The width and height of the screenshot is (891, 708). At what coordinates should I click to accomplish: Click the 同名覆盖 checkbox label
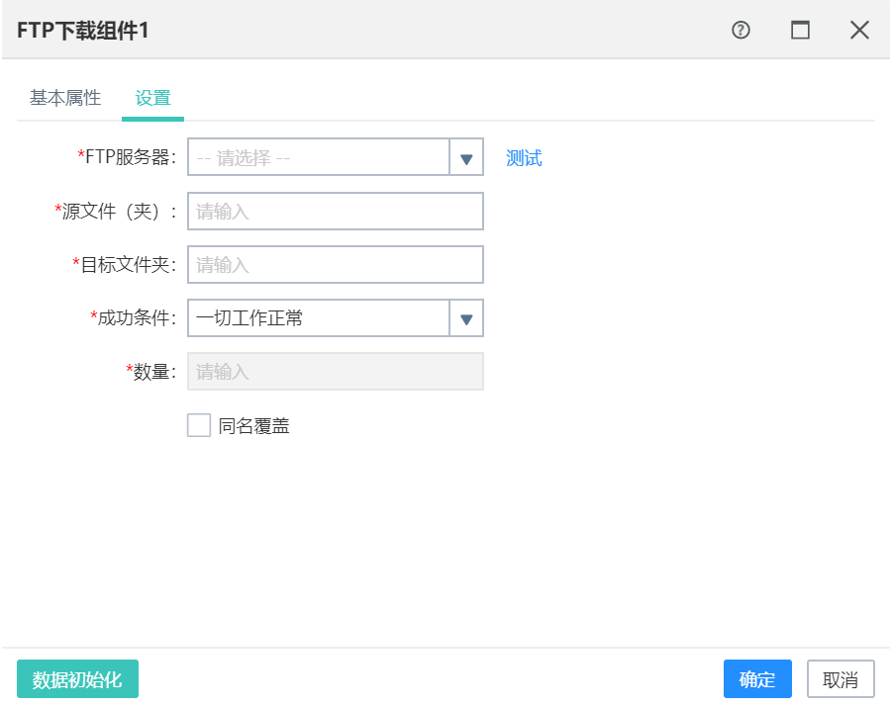click(x=254, y=426)
